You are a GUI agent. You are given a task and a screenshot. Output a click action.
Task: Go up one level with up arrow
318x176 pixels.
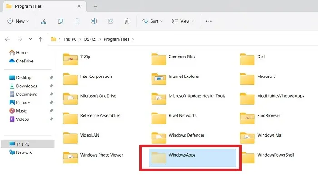[40, 39]
